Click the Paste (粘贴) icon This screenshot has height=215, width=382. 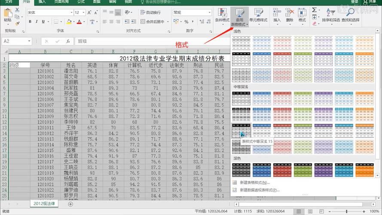[x=8, y=14]
